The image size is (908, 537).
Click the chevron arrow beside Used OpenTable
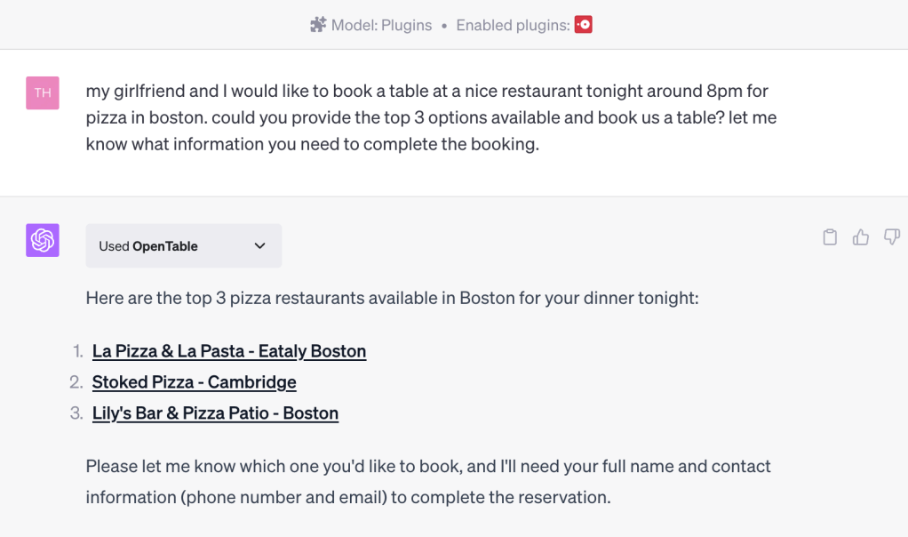pyautogui.click(x=260, y=246)
